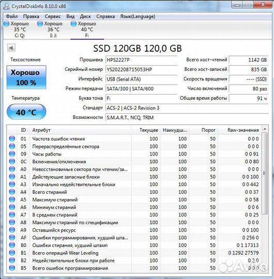The width and height of the screenshot is (274, 279).
Task: Click status icon for attribute 09 Часы работы
Action: [x=12, y=154]
